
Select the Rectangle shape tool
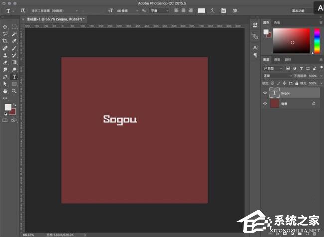(14, 84)
